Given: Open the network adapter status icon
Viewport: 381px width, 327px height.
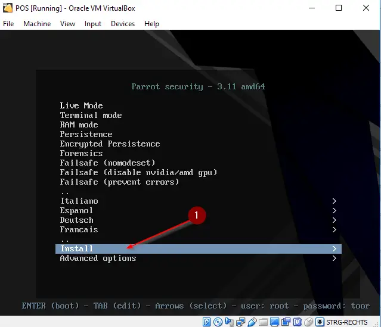Looking at the screenshot, I should coord(240,322).
